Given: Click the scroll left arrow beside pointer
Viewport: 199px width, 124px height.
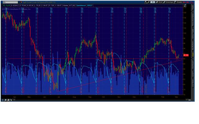Looking at the screenshot, I should coord(14,100).
